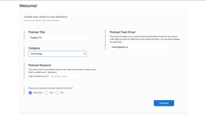This screenshot has height=117, width=206.
Task: Click the Podcast Keyword label
Action: (40, 65)
